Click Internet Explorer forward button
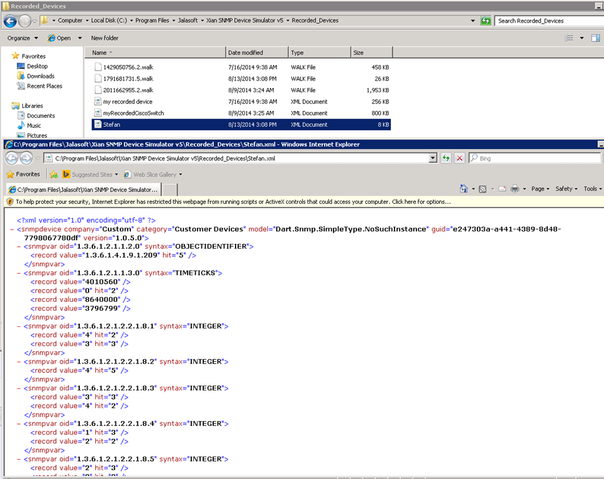The height and width of the screenshot is (479, 604). click(x=26, y=158)
